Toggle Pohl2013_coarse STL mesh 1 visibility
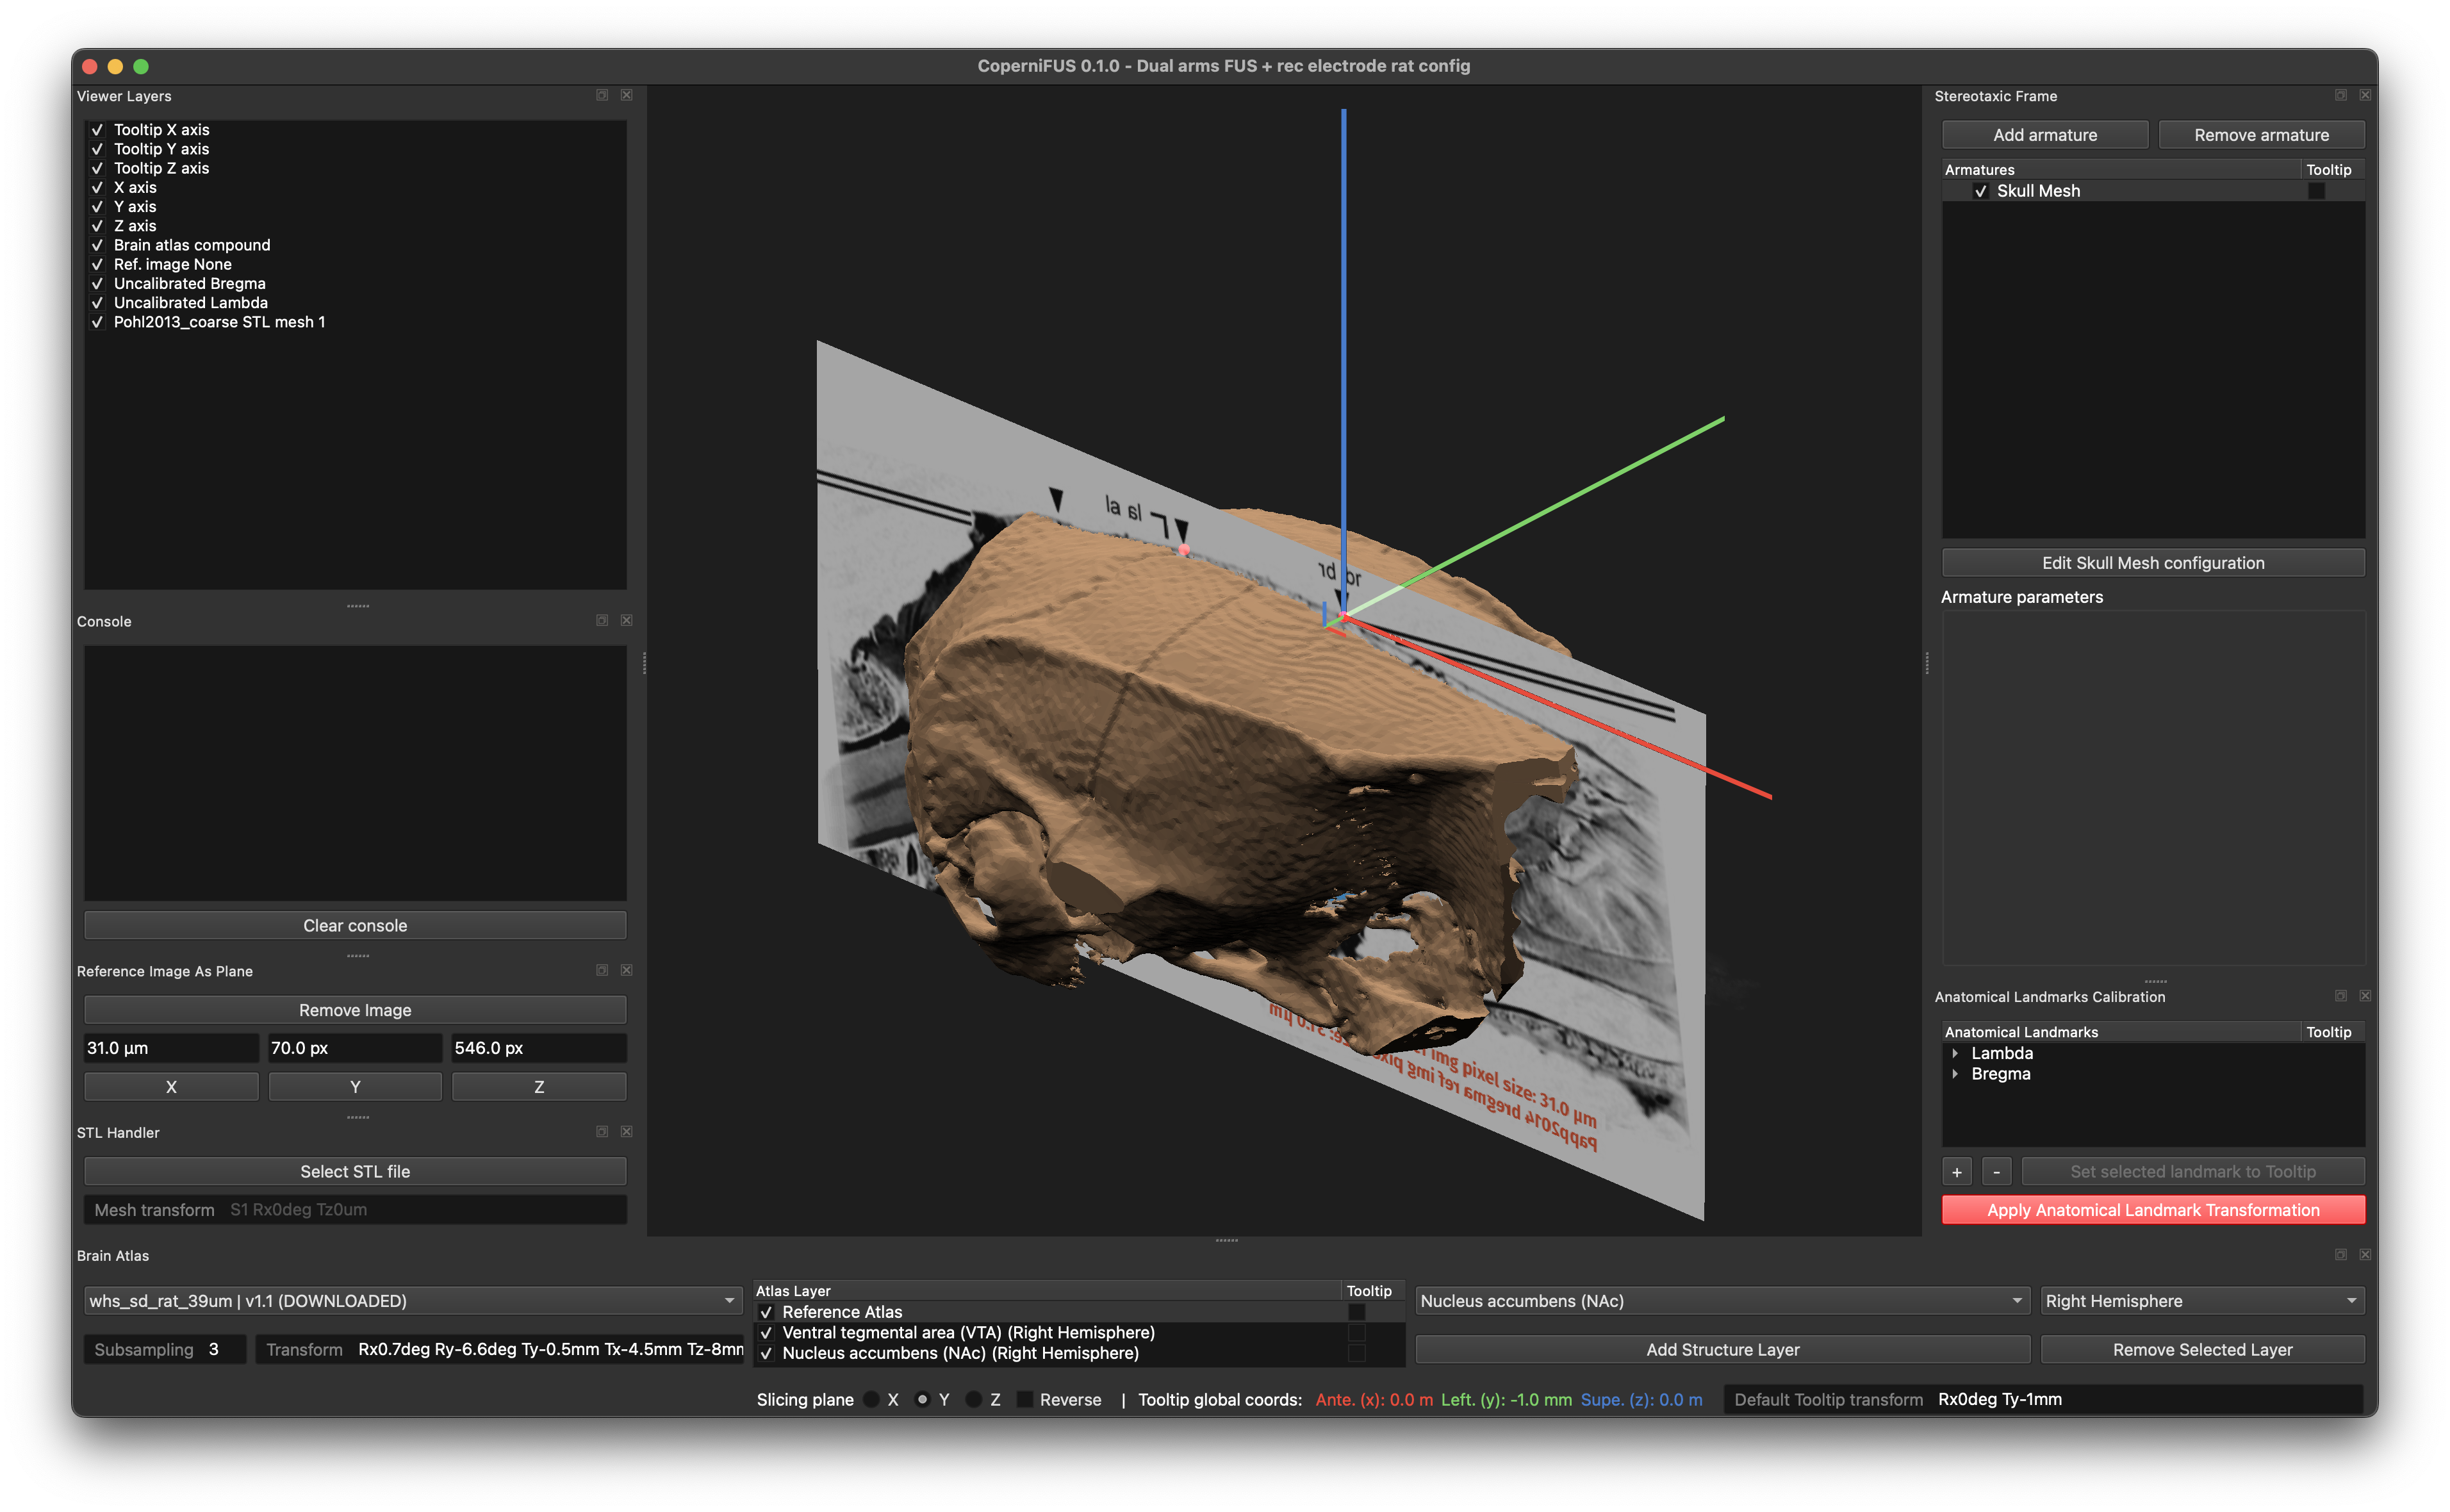 (x=97, y=322)
